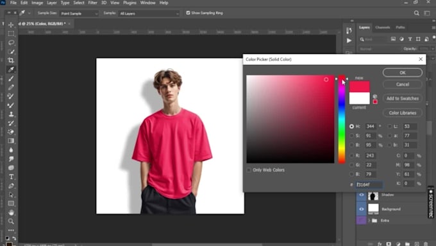
Task: Select the Pen tool
Action: [x=11, y=186]
